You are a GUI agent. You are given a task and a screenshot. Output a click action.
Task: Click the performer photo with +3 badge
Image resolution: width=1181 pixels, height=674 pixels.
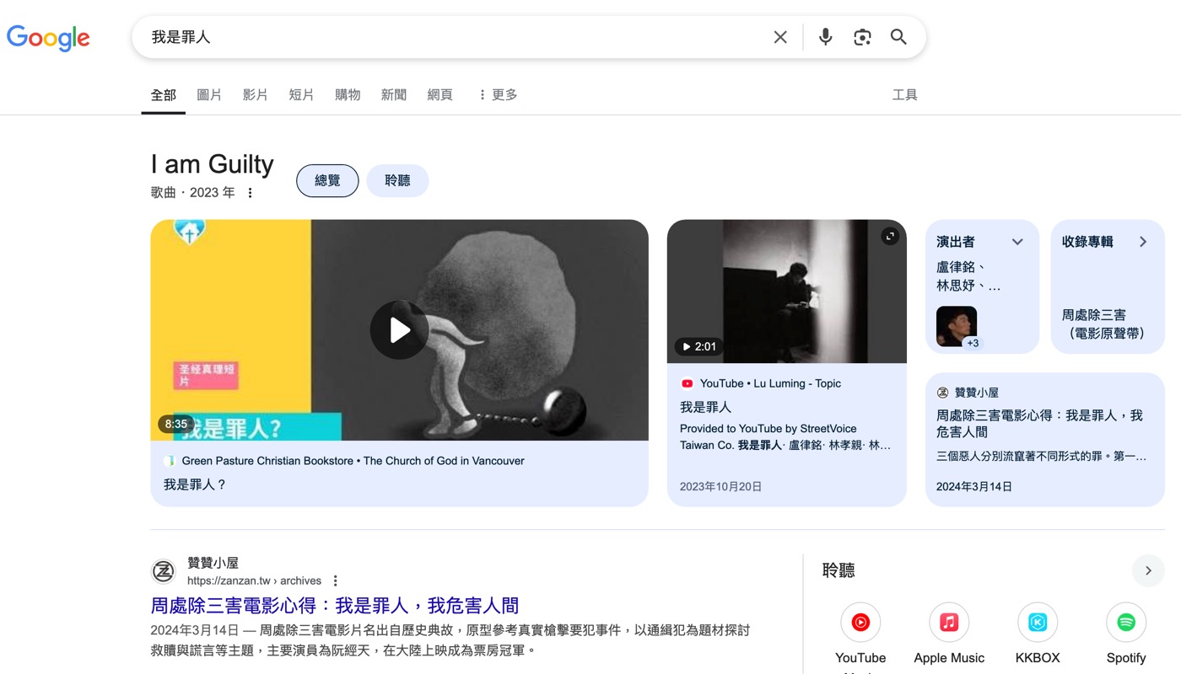(x=957, y=326)
